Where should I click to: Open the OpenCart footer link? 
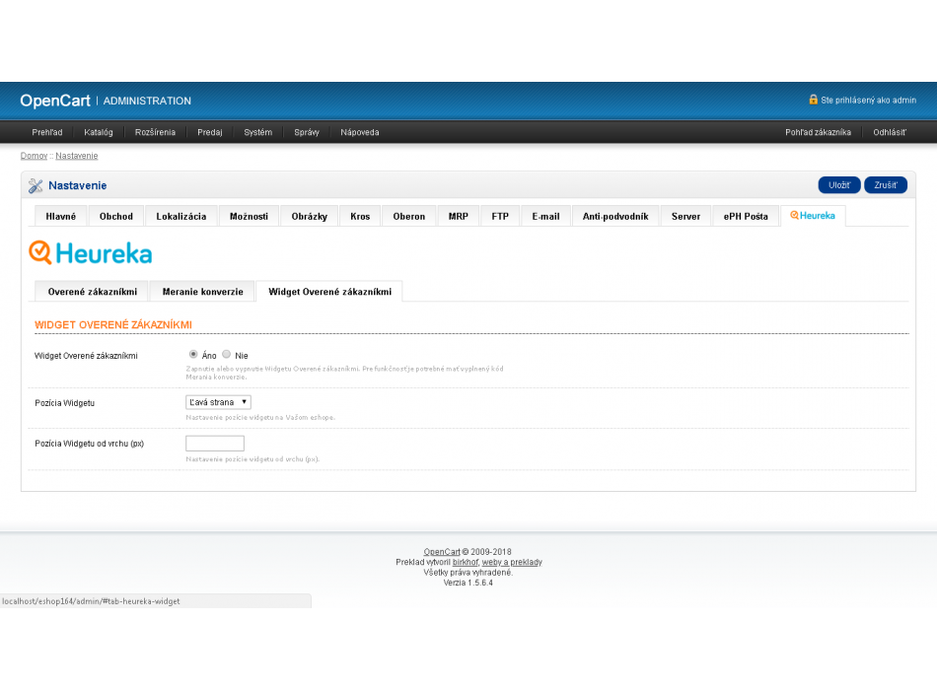[x=442, y=552]
